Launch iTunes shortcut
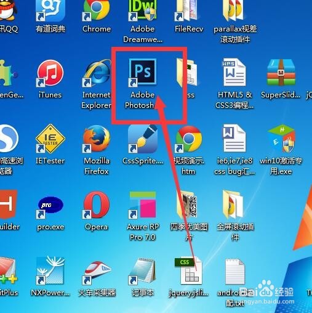 coord(50,73)
